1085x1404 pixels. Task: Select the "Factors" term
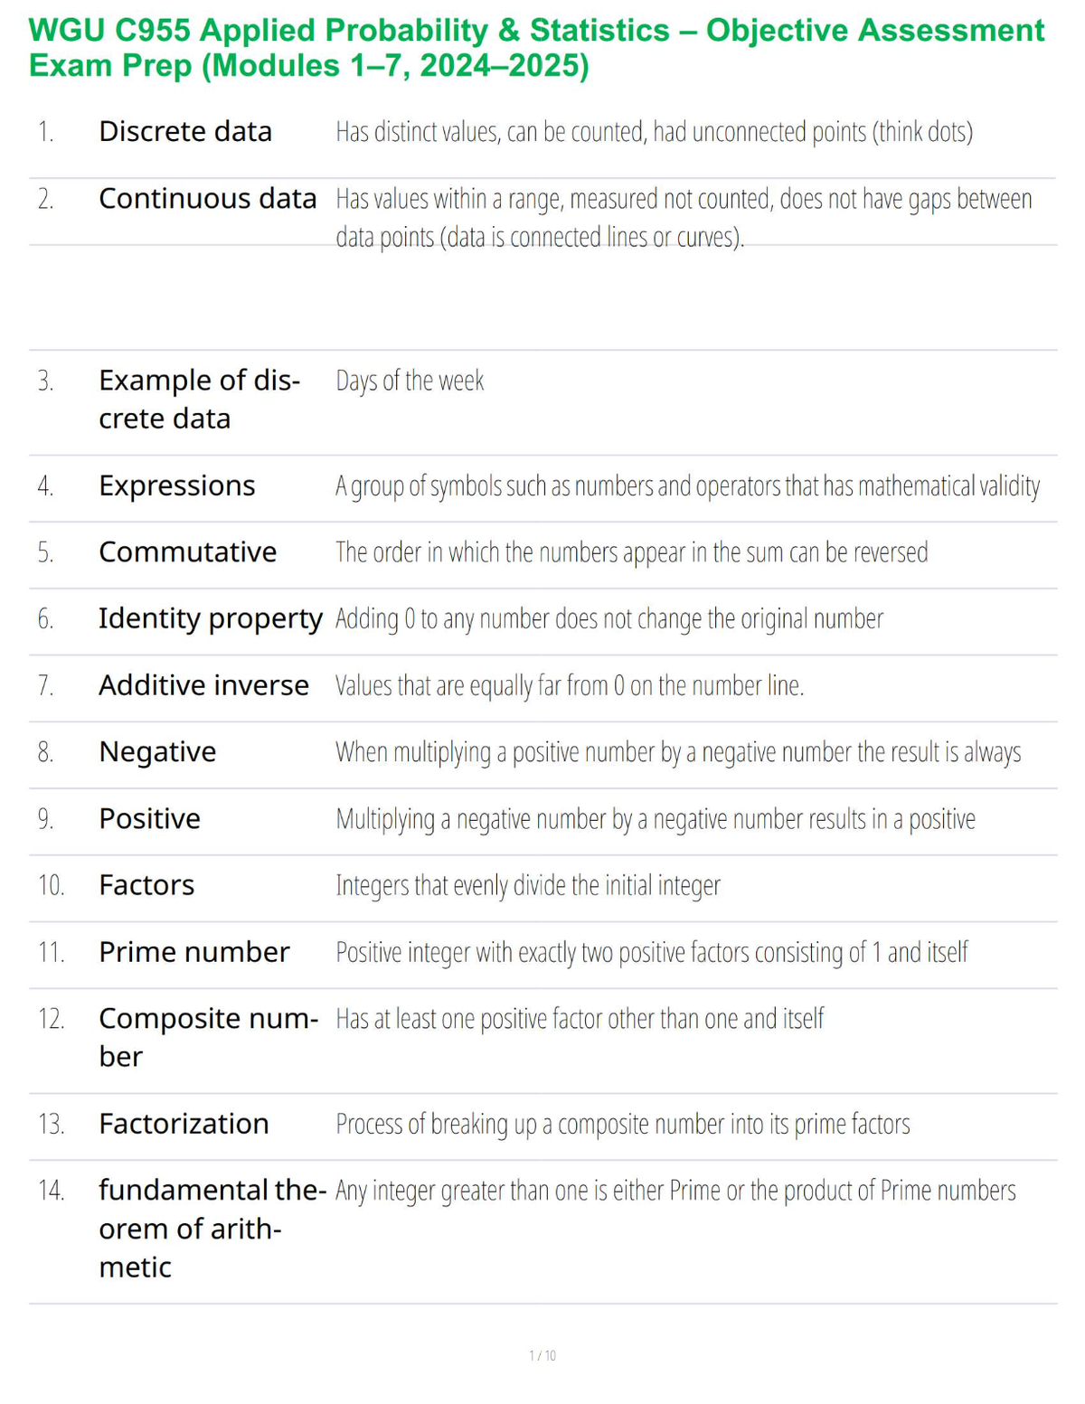[146, 885]
